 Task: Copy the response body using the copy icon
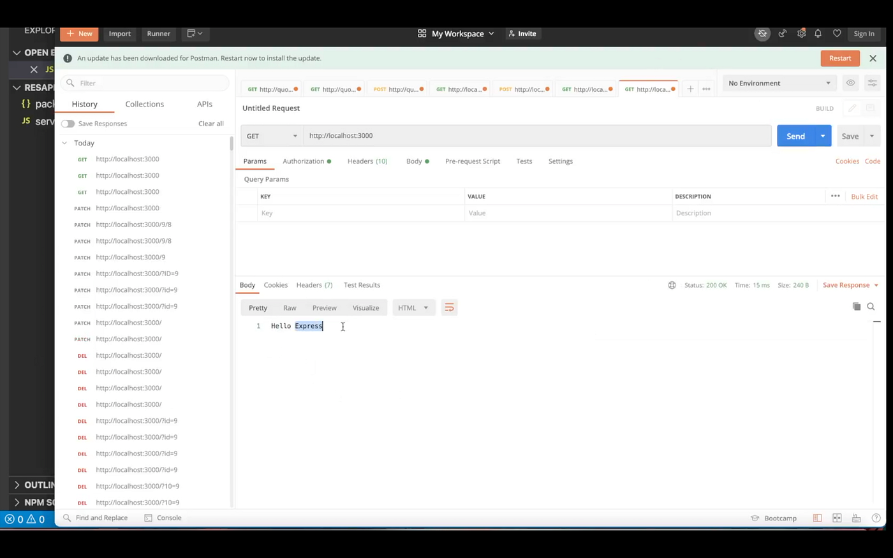(857, 307)
